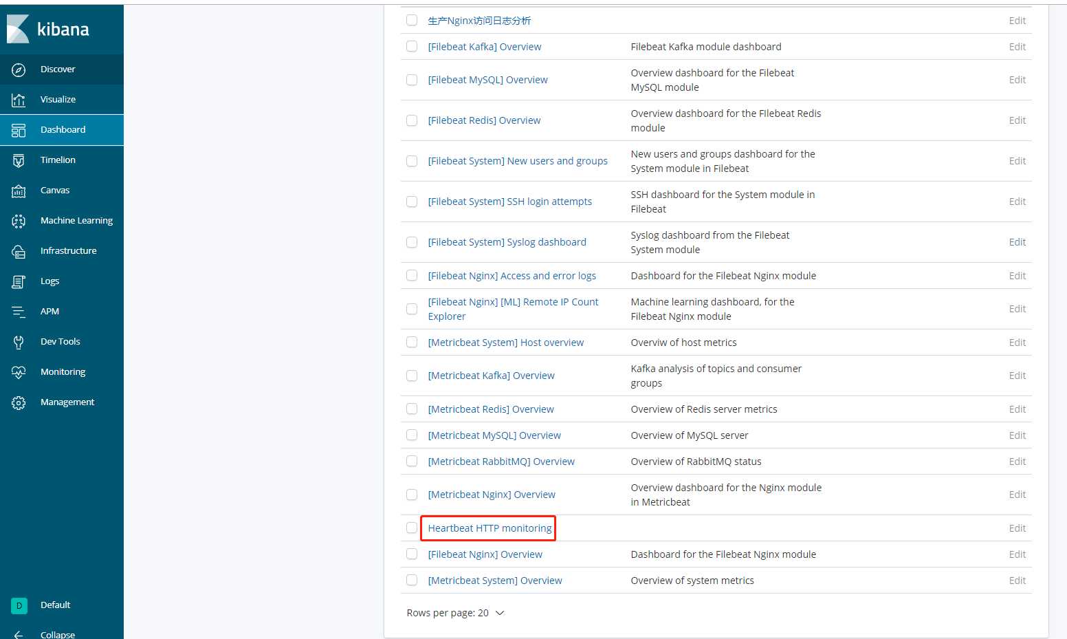Go to Timelion in sidebar
Viewport: 1067px width, 639px height.
click(58, 160)
